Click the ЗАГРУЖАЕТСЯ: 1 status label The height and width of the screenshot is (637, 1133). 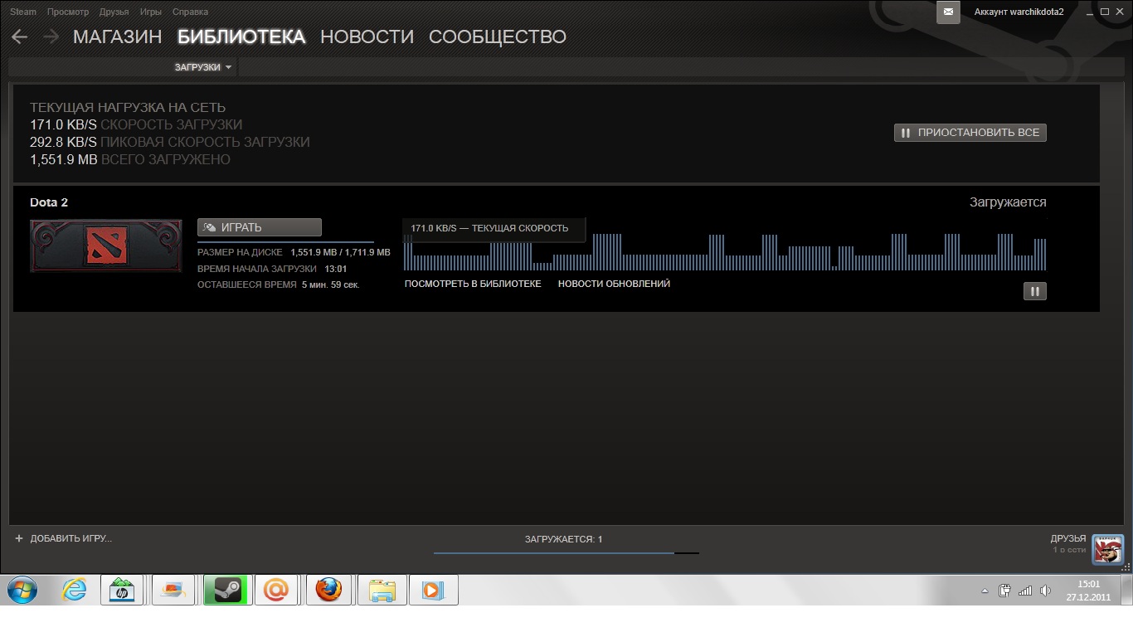tap(564, 539)
